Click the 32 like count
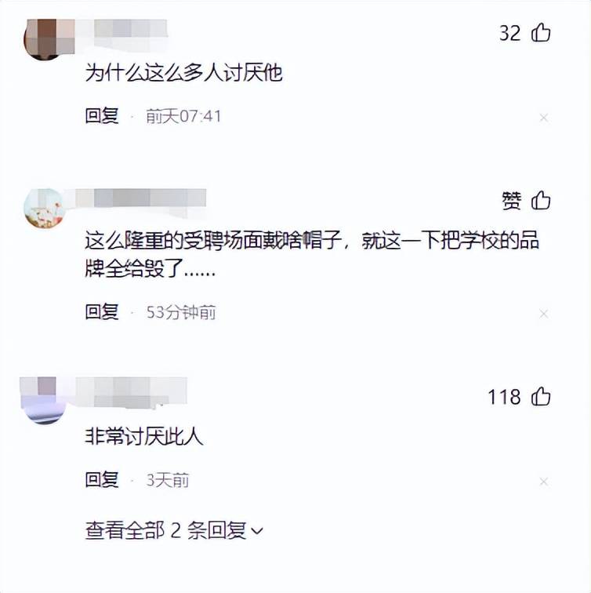The height and width of the screenshot is (593, 591). (x=509, y=33)
